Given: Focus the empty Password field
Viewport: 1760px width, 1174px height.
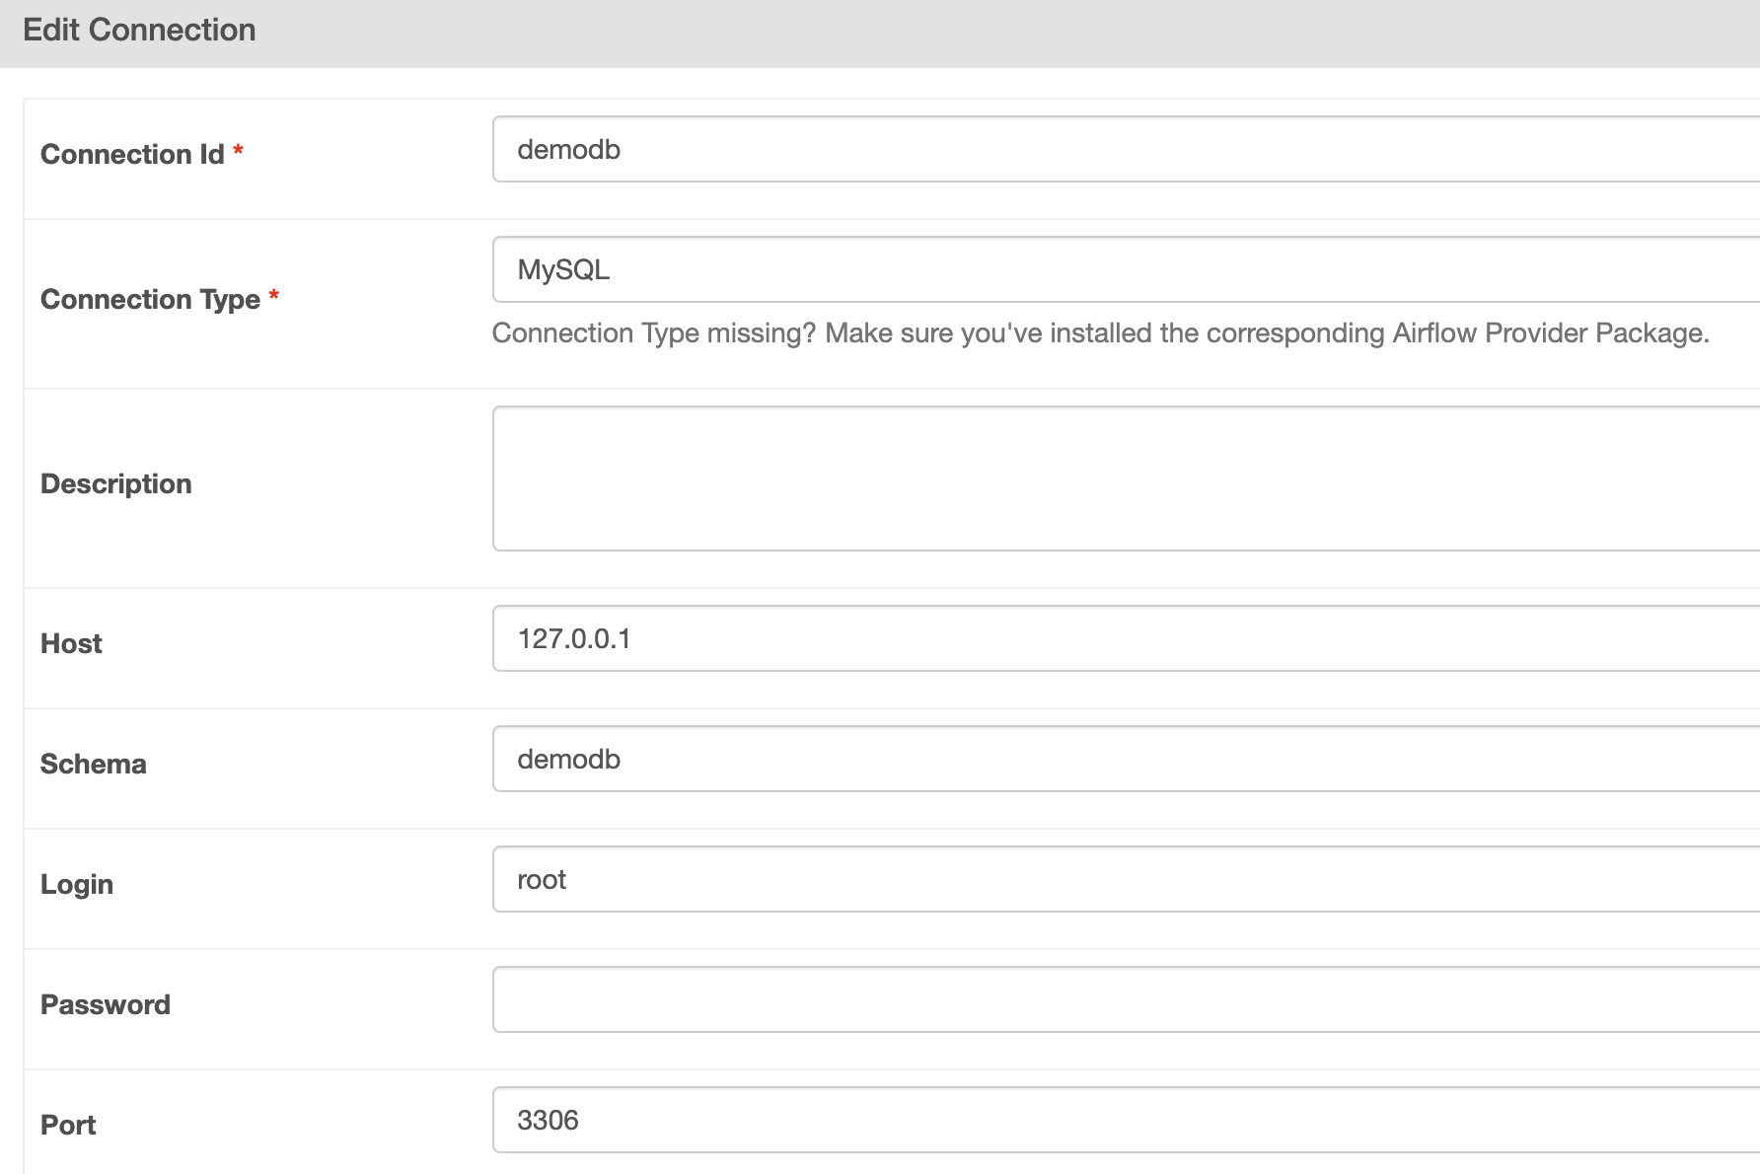Looking at the screenshot, I should [1125, 1000].
